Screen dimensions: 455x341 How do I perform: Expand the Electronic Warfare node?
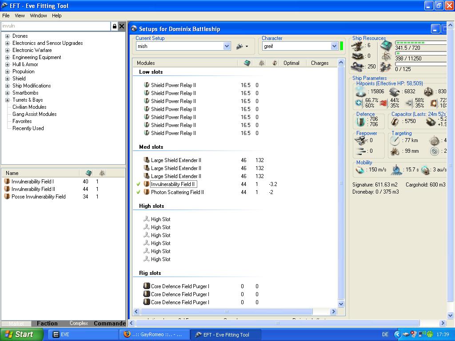8,51
